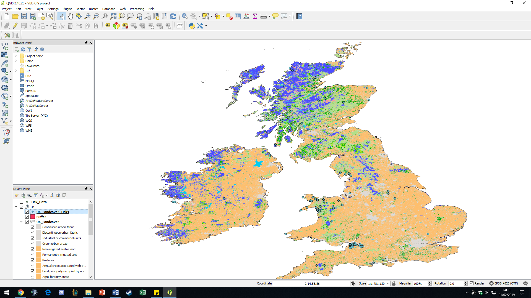
Task: Click the Zoom Out magnifier tool
Action: 96,16
